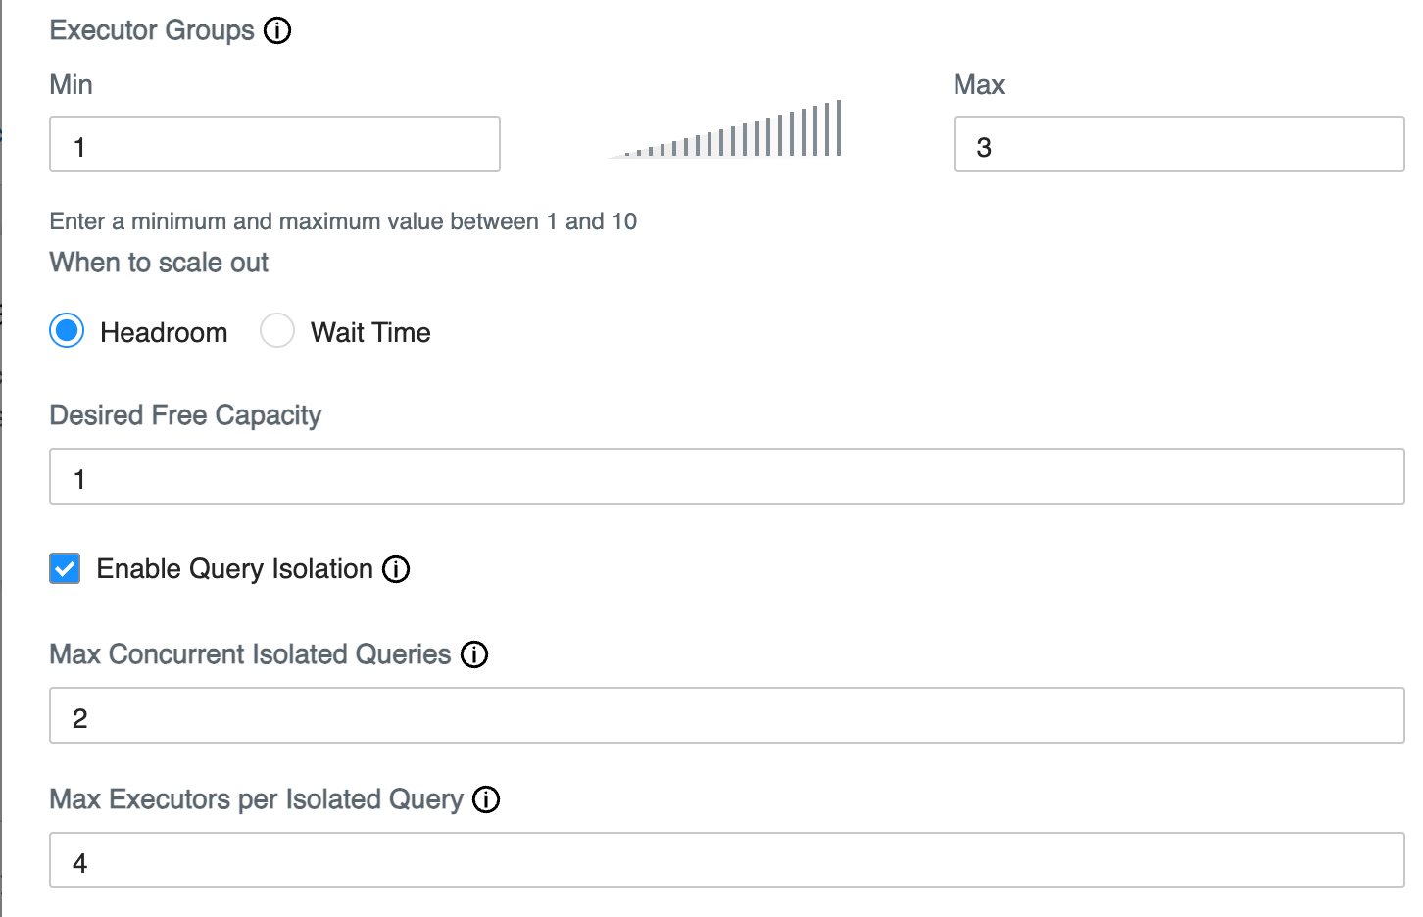This screenshot has height=917, width=1423.
Task: Select the Headroom radio button
Action: [67, 331]
